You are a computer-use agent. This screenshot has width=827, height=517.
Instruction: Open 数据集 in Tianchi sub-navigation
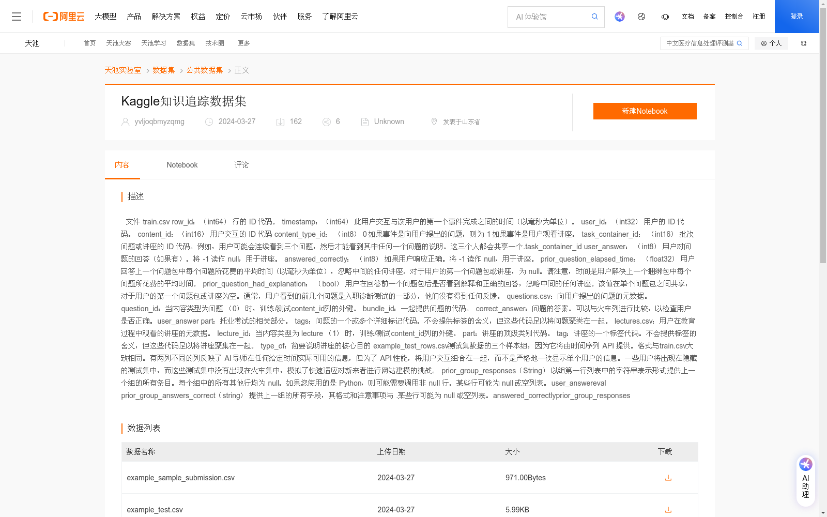point(186,43)
